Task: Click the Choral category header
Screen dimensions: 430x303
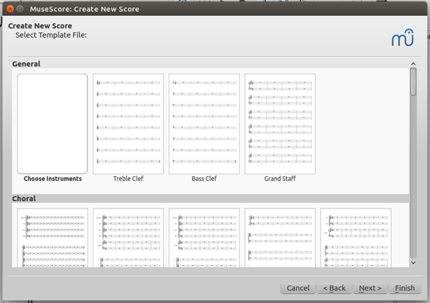Action: pos(24,198)
